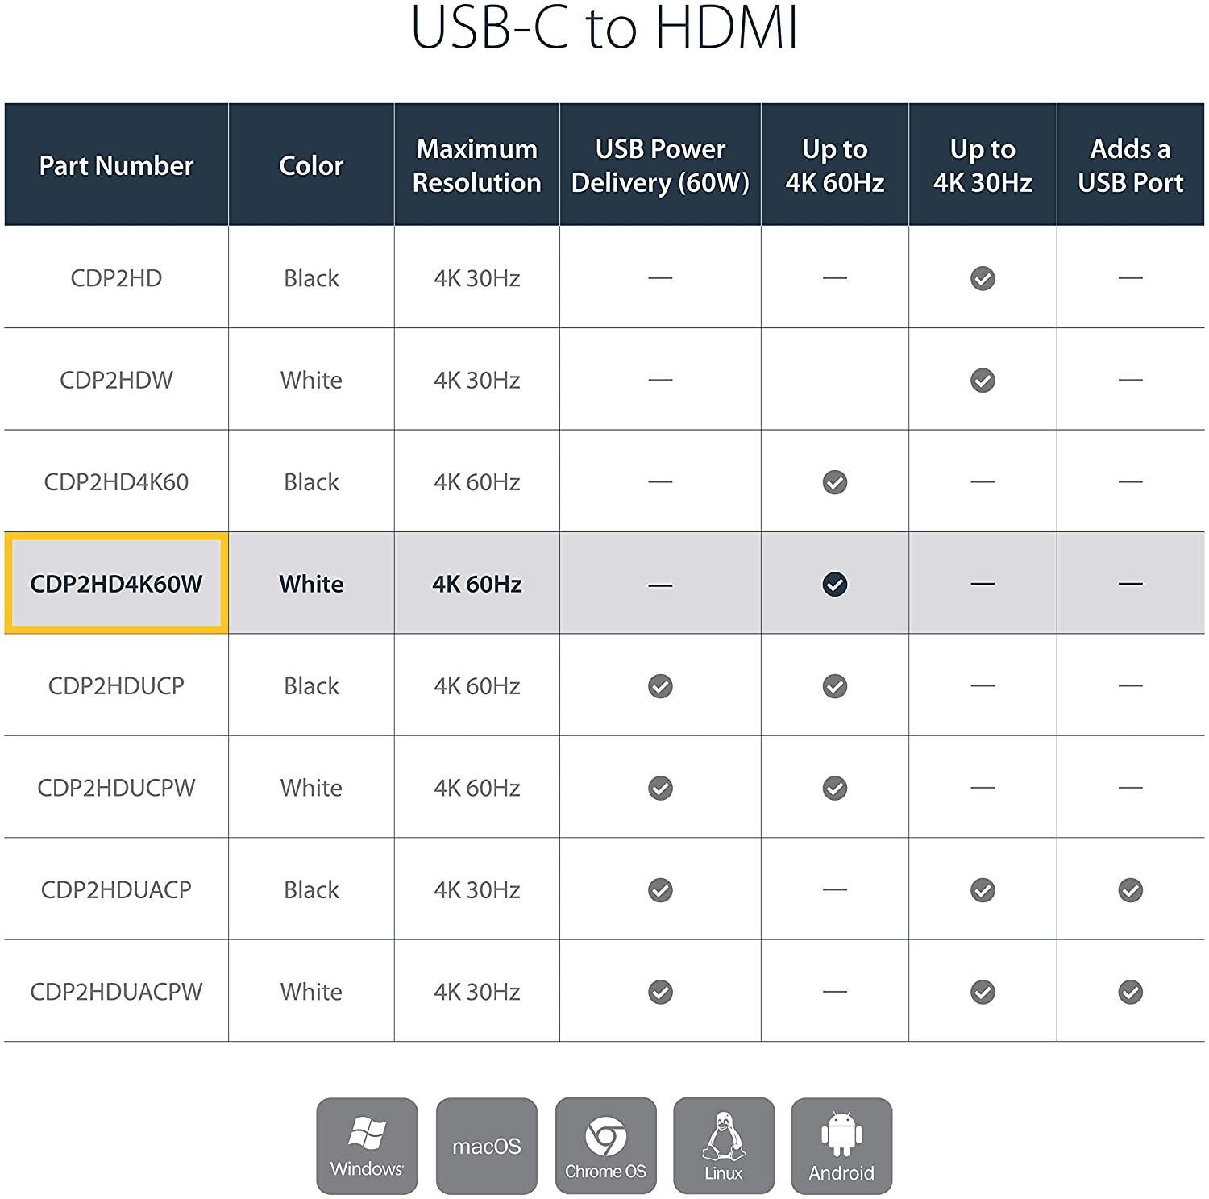Screen dimensions: 1209x1199
Task: Click CDP2HDUCP's USB Power Delivery checkmark
Action: pos(660,686)
